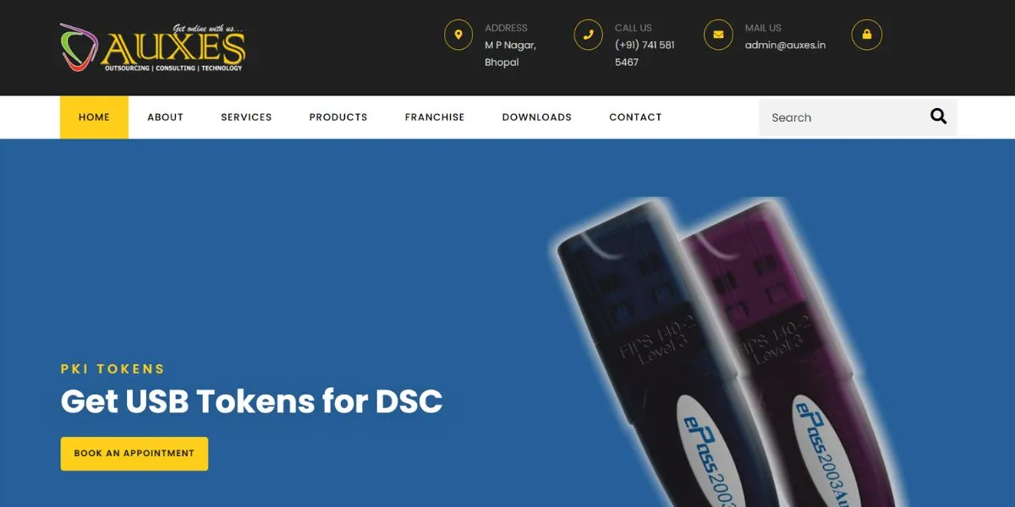Select the Franchise menu item
The image size is (1015, 507).
pos(435,117)
